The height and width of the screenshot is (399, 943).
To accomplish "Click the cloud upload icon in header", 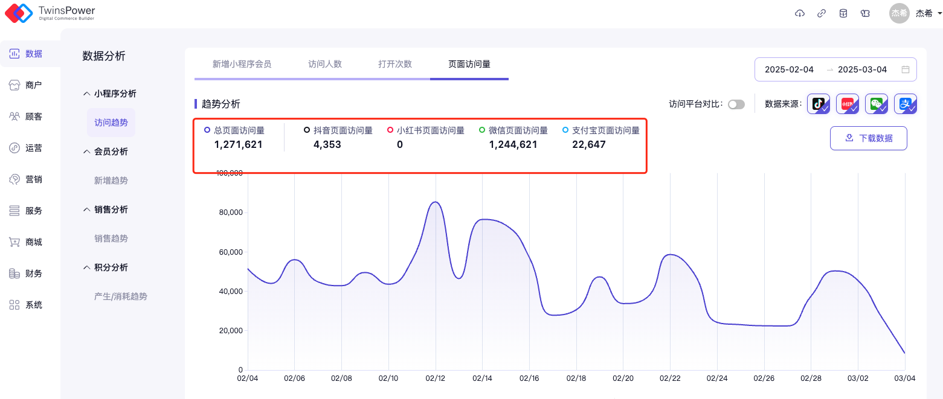I will pos(800,13).
